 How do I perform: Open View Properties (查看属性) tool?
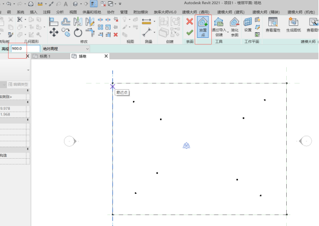click(x=273, y=25)
